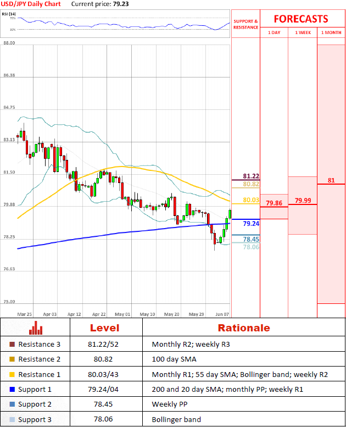Click the 81 one-month forecast value
Screen dimensions: 346x427
coord(331,180)
